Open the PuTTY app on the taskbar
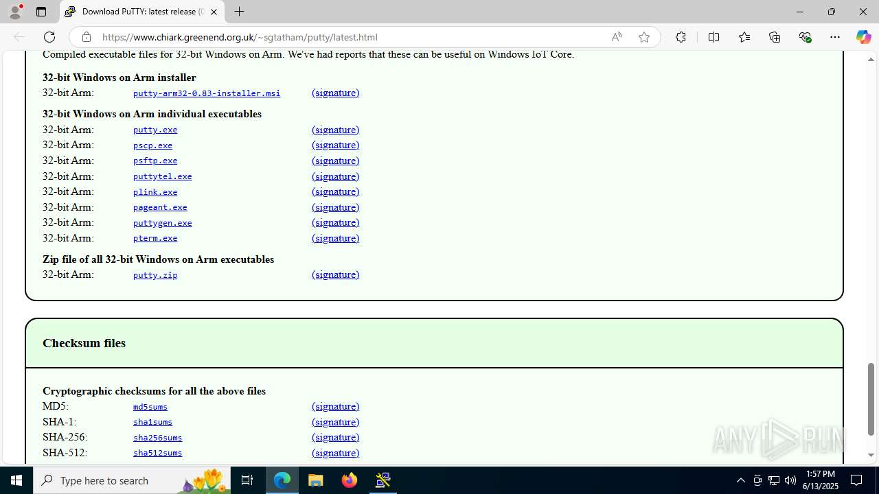The width and height of the screenshot is (879, 494). (x=383, y=480)
